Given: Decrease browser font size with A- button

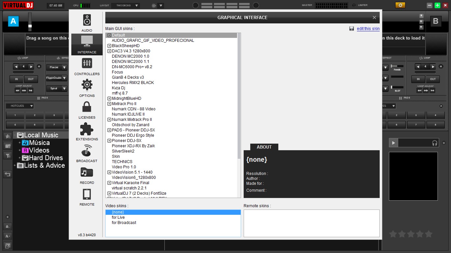Looking at the screenshot, I should point(8,226).
